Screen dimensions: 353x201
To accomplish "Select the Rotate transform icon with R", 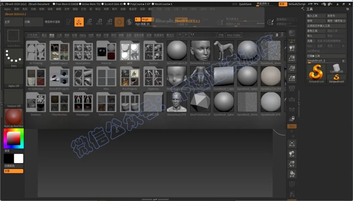I will tap(109, 22).
